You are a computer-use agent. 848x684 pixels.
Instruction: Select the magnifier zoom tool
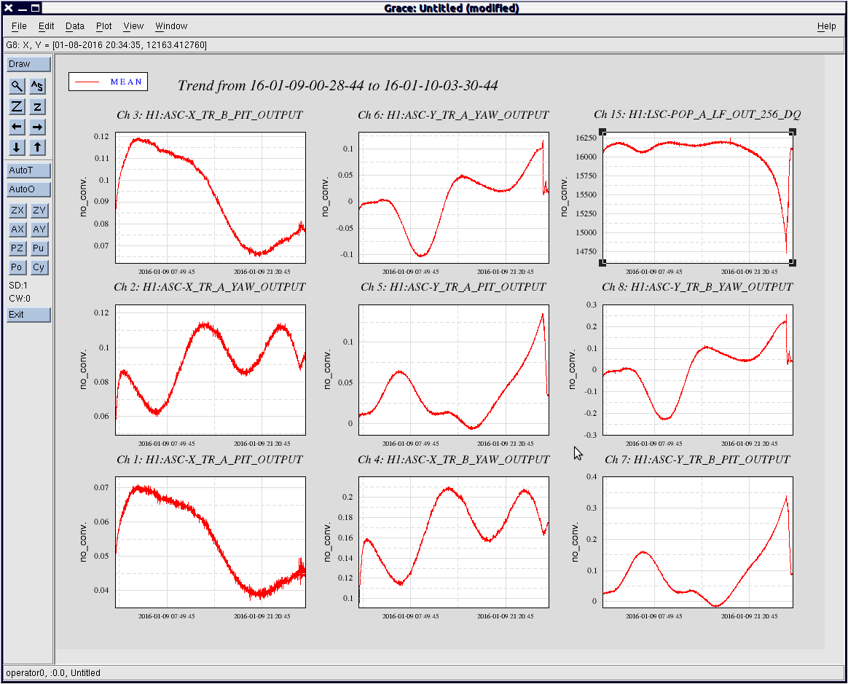click(x=17, y=86)
